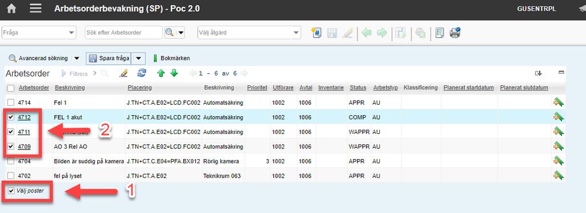Viewport: 586px width, 213px height.
Task: Open work order 4711 link
Action: (x=24, y=132)
